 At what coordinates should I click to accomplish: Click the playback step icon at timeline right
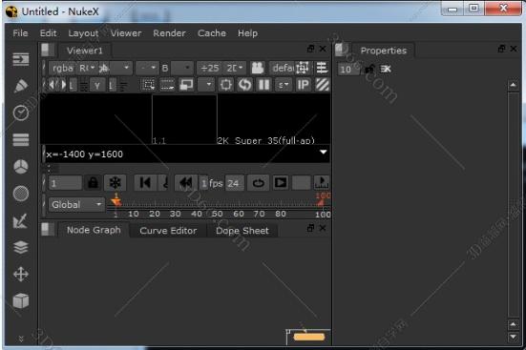coord(322,183)
